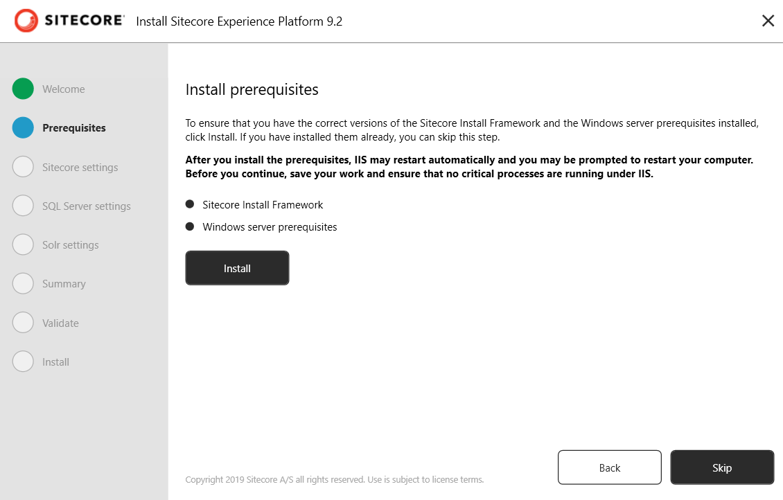
Task: Go to the Validate step label
Action: 60,323
